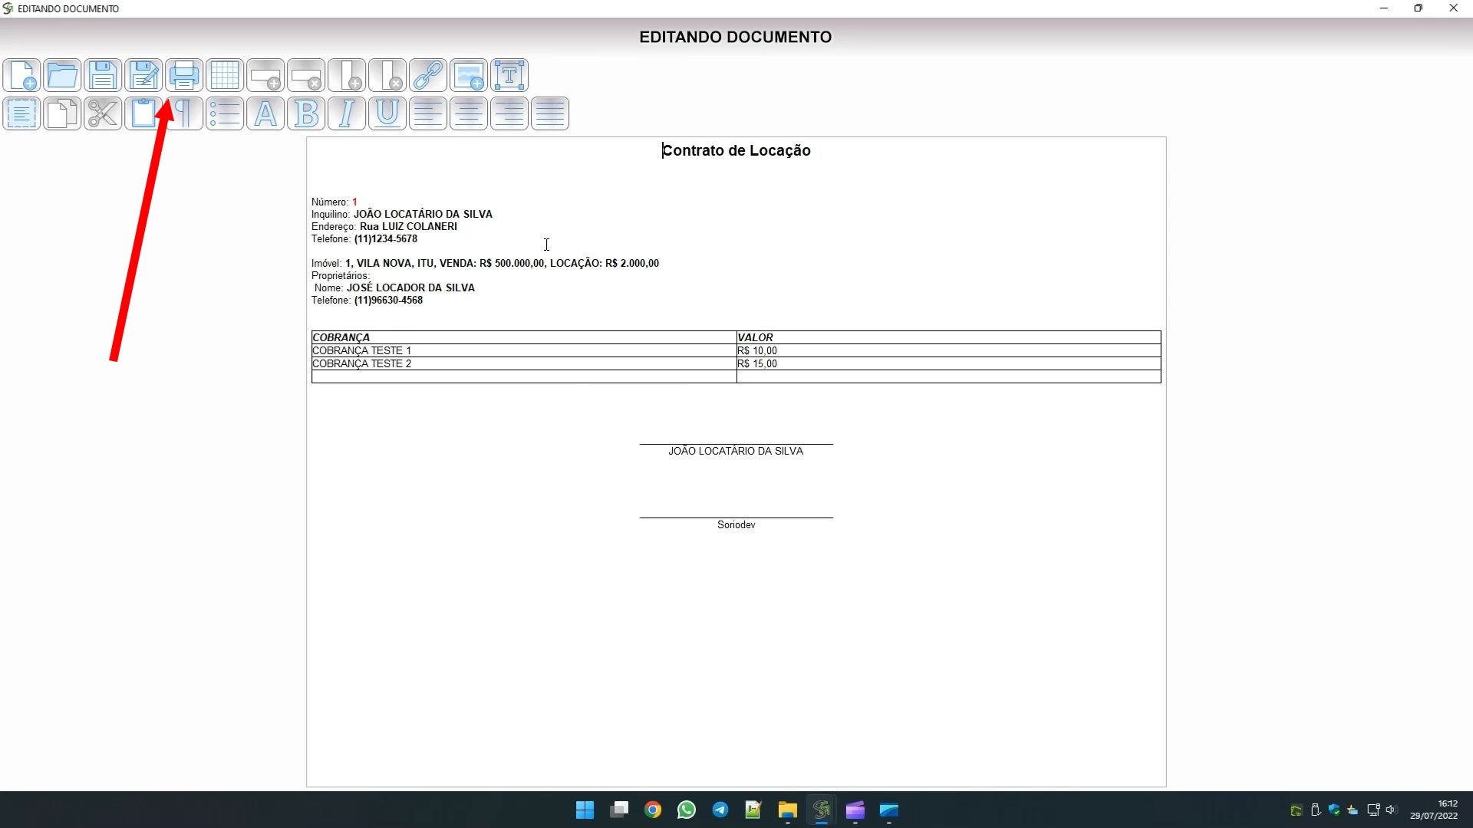Save the document with floppy icon
The height and width of the screenshot is (828, 1473).
click(x=103, y=75)
